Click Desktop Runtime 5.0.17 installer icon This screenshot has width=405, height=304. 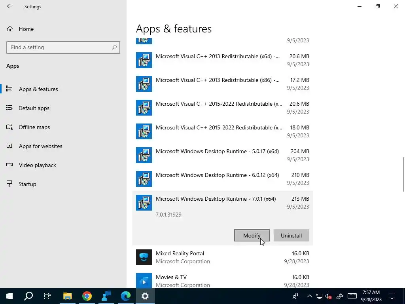(x=144, y=155)
